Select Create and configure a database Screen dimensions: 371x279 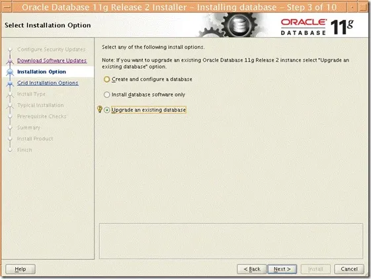(x=106, y=79)
